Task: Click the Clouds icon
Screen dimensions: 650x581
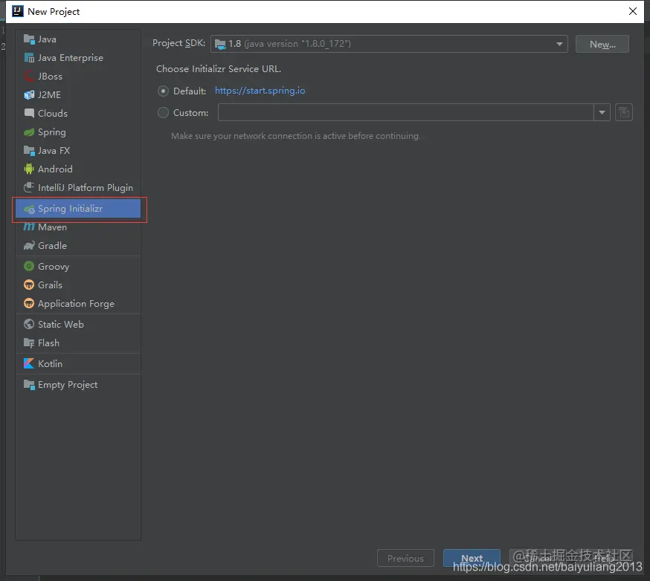Action: pyautogui.click(x=29, y=114)
